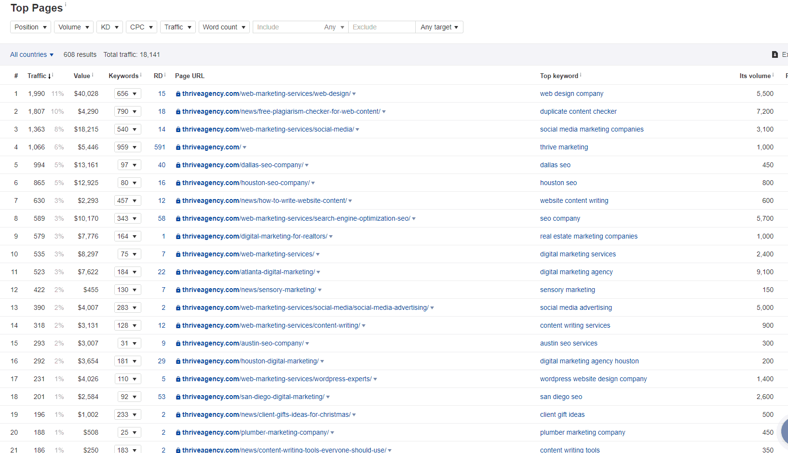
Task: Open the Volume filter dropdown
Action: click(73, 27)
